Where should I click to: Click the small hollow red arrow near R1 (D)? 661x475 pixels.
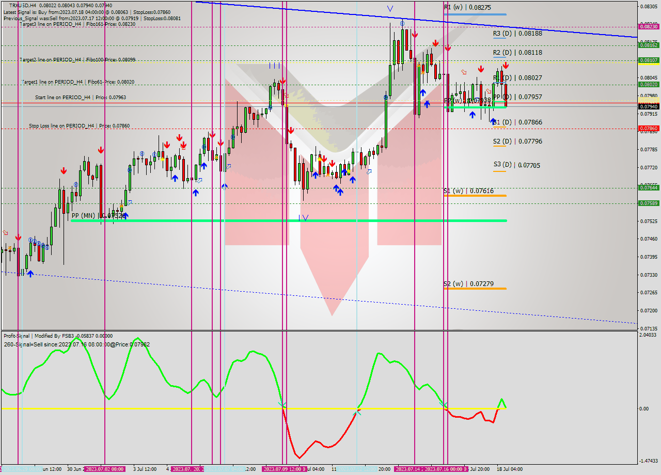(x=489, y=91)
